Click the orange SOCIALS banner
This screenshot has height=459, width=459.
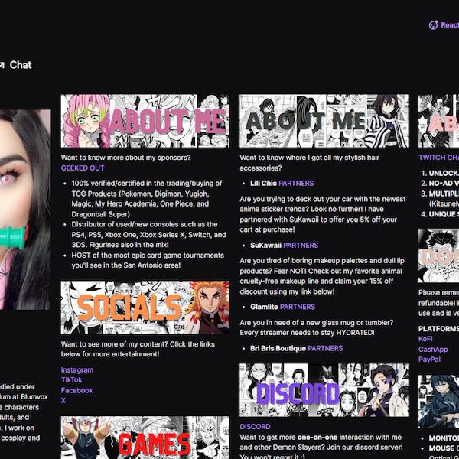[x=145, y=308]
